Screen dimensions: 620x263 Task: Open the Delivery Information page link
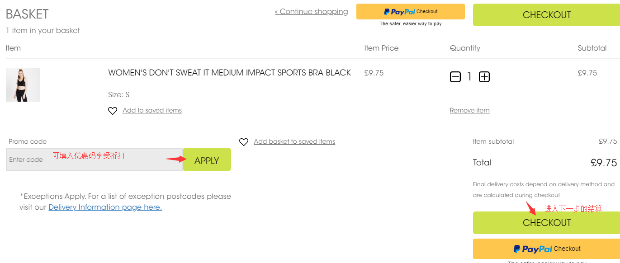point(105,207)
